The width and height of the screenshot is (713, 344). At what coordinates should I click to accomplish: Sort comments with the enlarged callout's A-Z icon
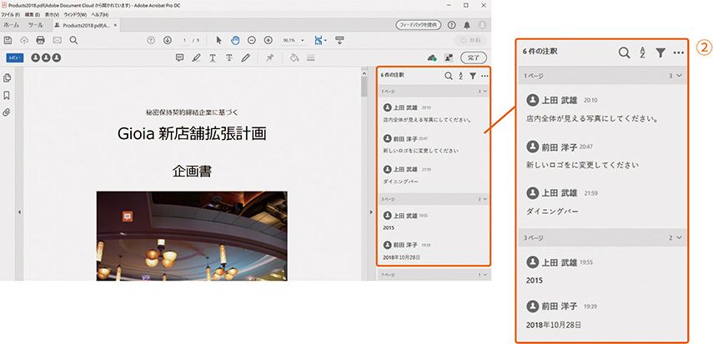coord(642,52)
